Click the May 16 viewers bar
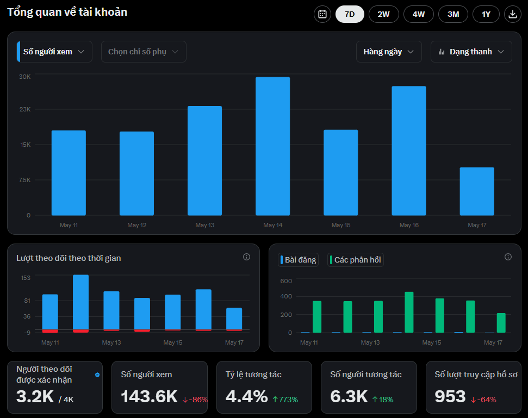 point(409,151)
